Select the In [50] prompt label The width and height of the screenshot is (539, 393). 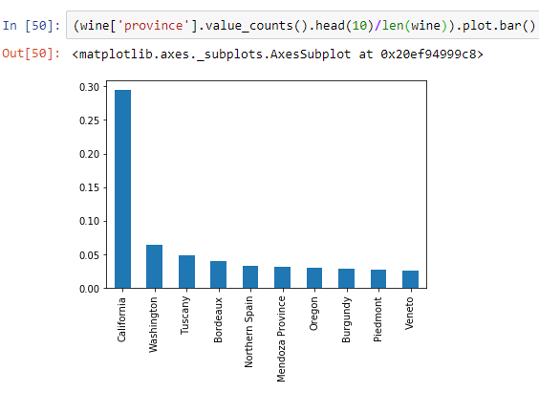coord(32,26)
